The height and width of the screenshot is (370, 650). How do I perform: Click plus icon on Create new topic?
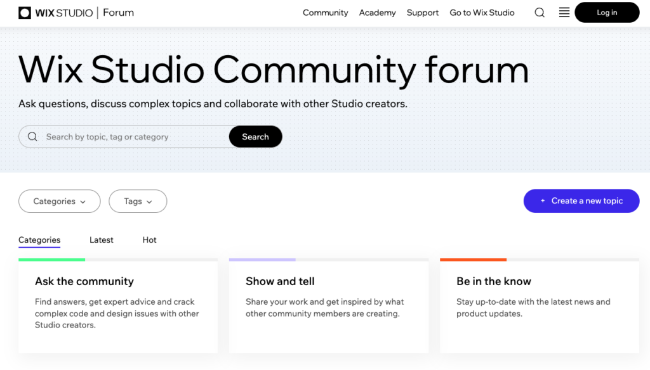point(543,201)
